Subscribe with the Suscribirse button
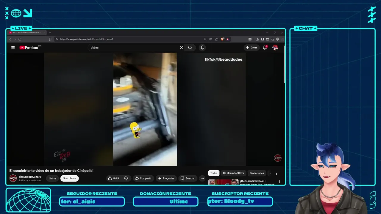 coord(70,178)
